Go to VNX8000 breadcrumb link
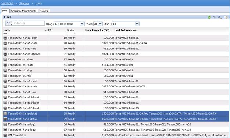Image resolution: width=230 pixels, height=138 pixels. pos(7,3)
